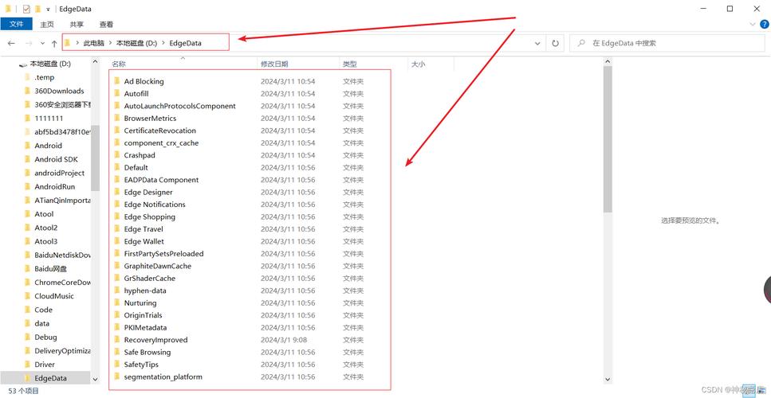Open 360Downloads in the navigation tree

click(x=59, y=91)
